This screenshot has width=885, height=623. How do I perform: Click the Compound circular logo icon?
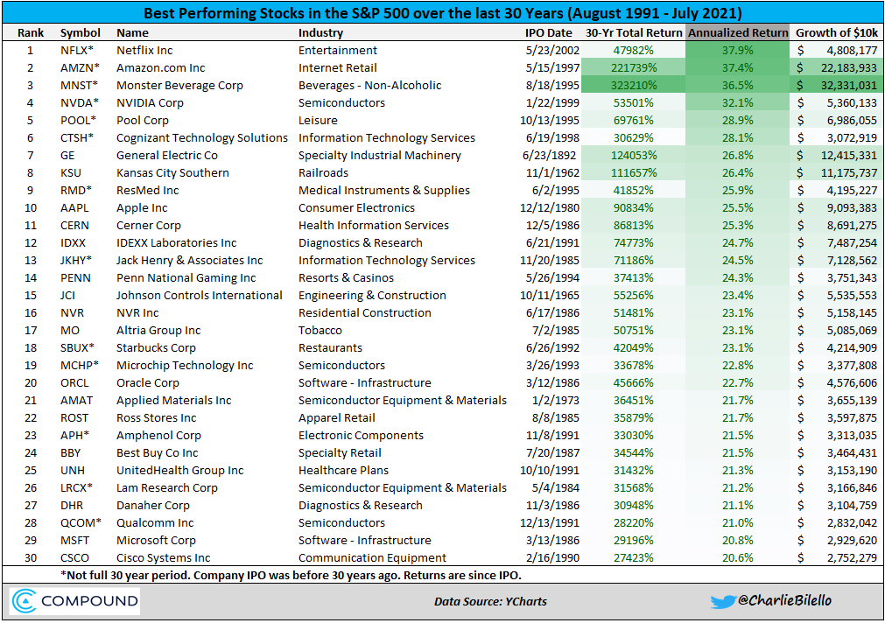[25, 601]
